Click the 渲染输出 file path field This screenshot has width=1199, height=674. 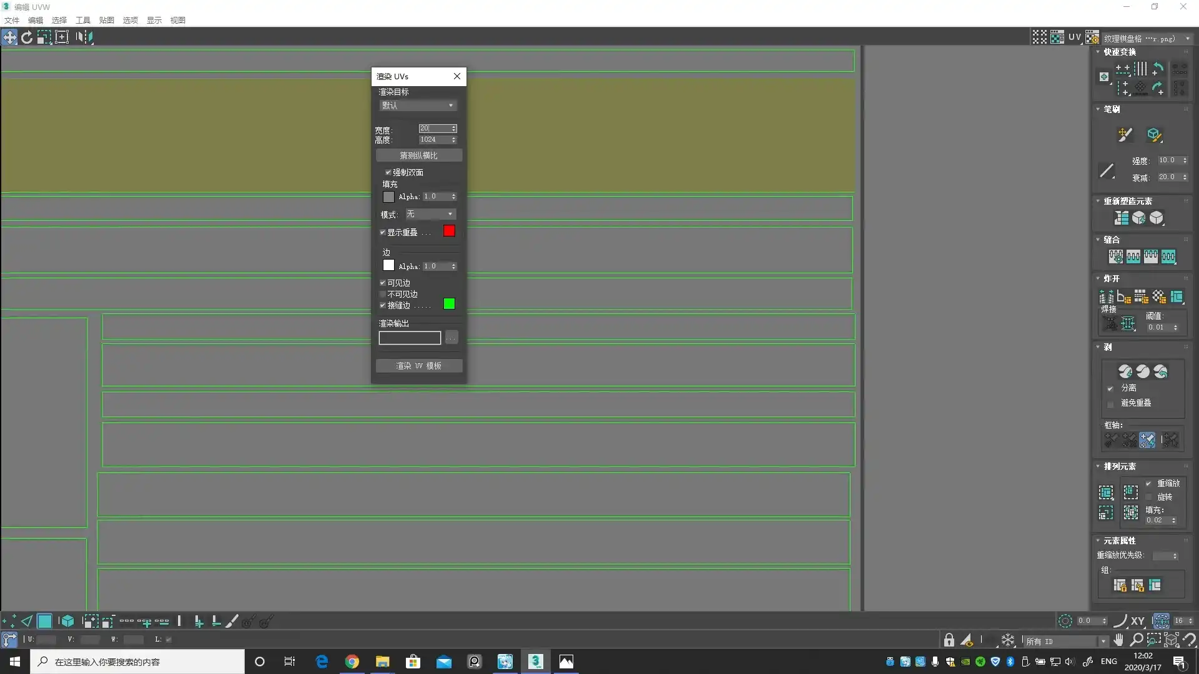point(410,338)
